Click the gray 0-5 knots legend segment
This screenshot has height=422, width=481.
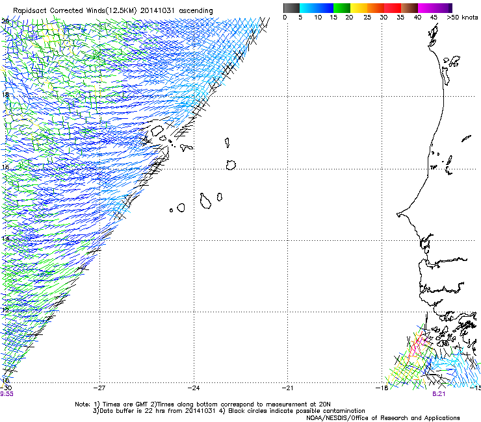(291, 8)
